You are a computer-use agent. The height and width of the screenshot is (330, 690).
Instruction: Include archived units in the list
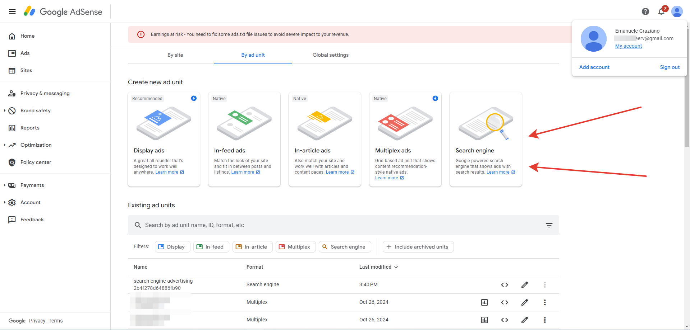click(x=418, y=247)
